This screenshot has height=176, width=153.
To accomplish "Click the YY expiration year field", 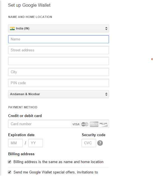I will pyautogui.click(x=36, y=143).
